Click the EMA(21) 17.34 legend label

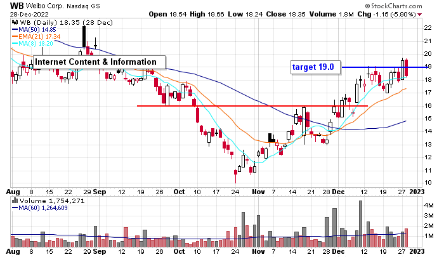(39, 37)
